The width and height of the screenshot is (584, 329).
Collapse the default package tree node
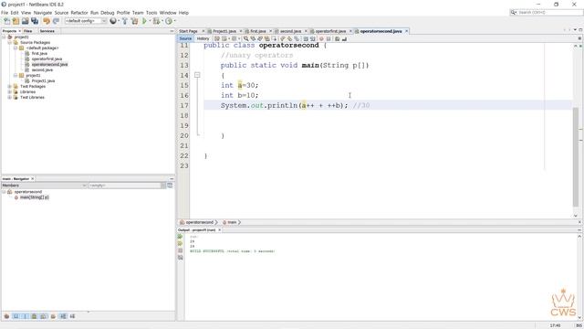tap(16, 48)
